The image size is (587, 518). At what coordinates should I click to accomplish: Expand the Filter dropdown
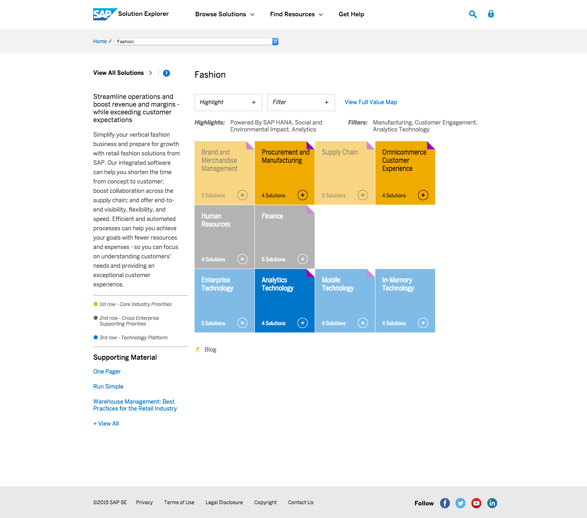pyautogui.click(x=301, y=103)
